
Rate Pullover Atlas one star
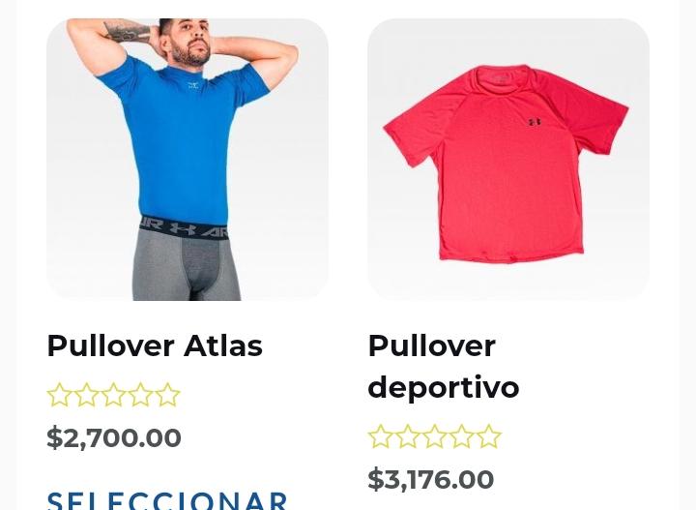(60, 395)
